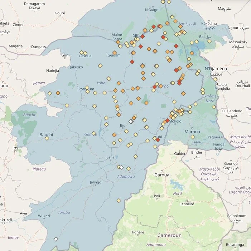Select the diamond marker right of Bol
Screen dimensions: 251x251
[x=209, y=41]
